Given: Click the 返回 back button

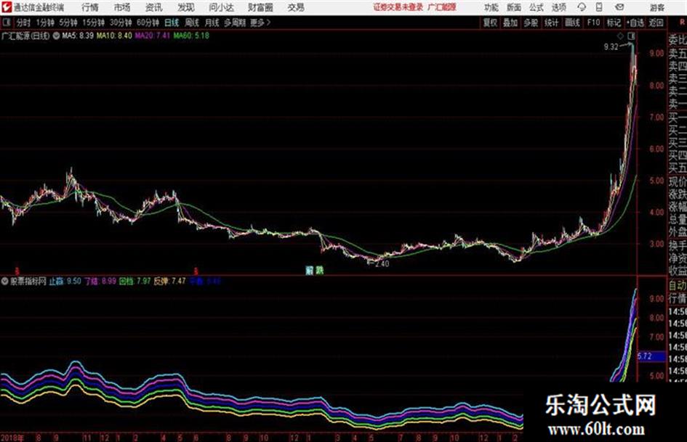Looking at the screenshot, I should [x=656, y=22].
